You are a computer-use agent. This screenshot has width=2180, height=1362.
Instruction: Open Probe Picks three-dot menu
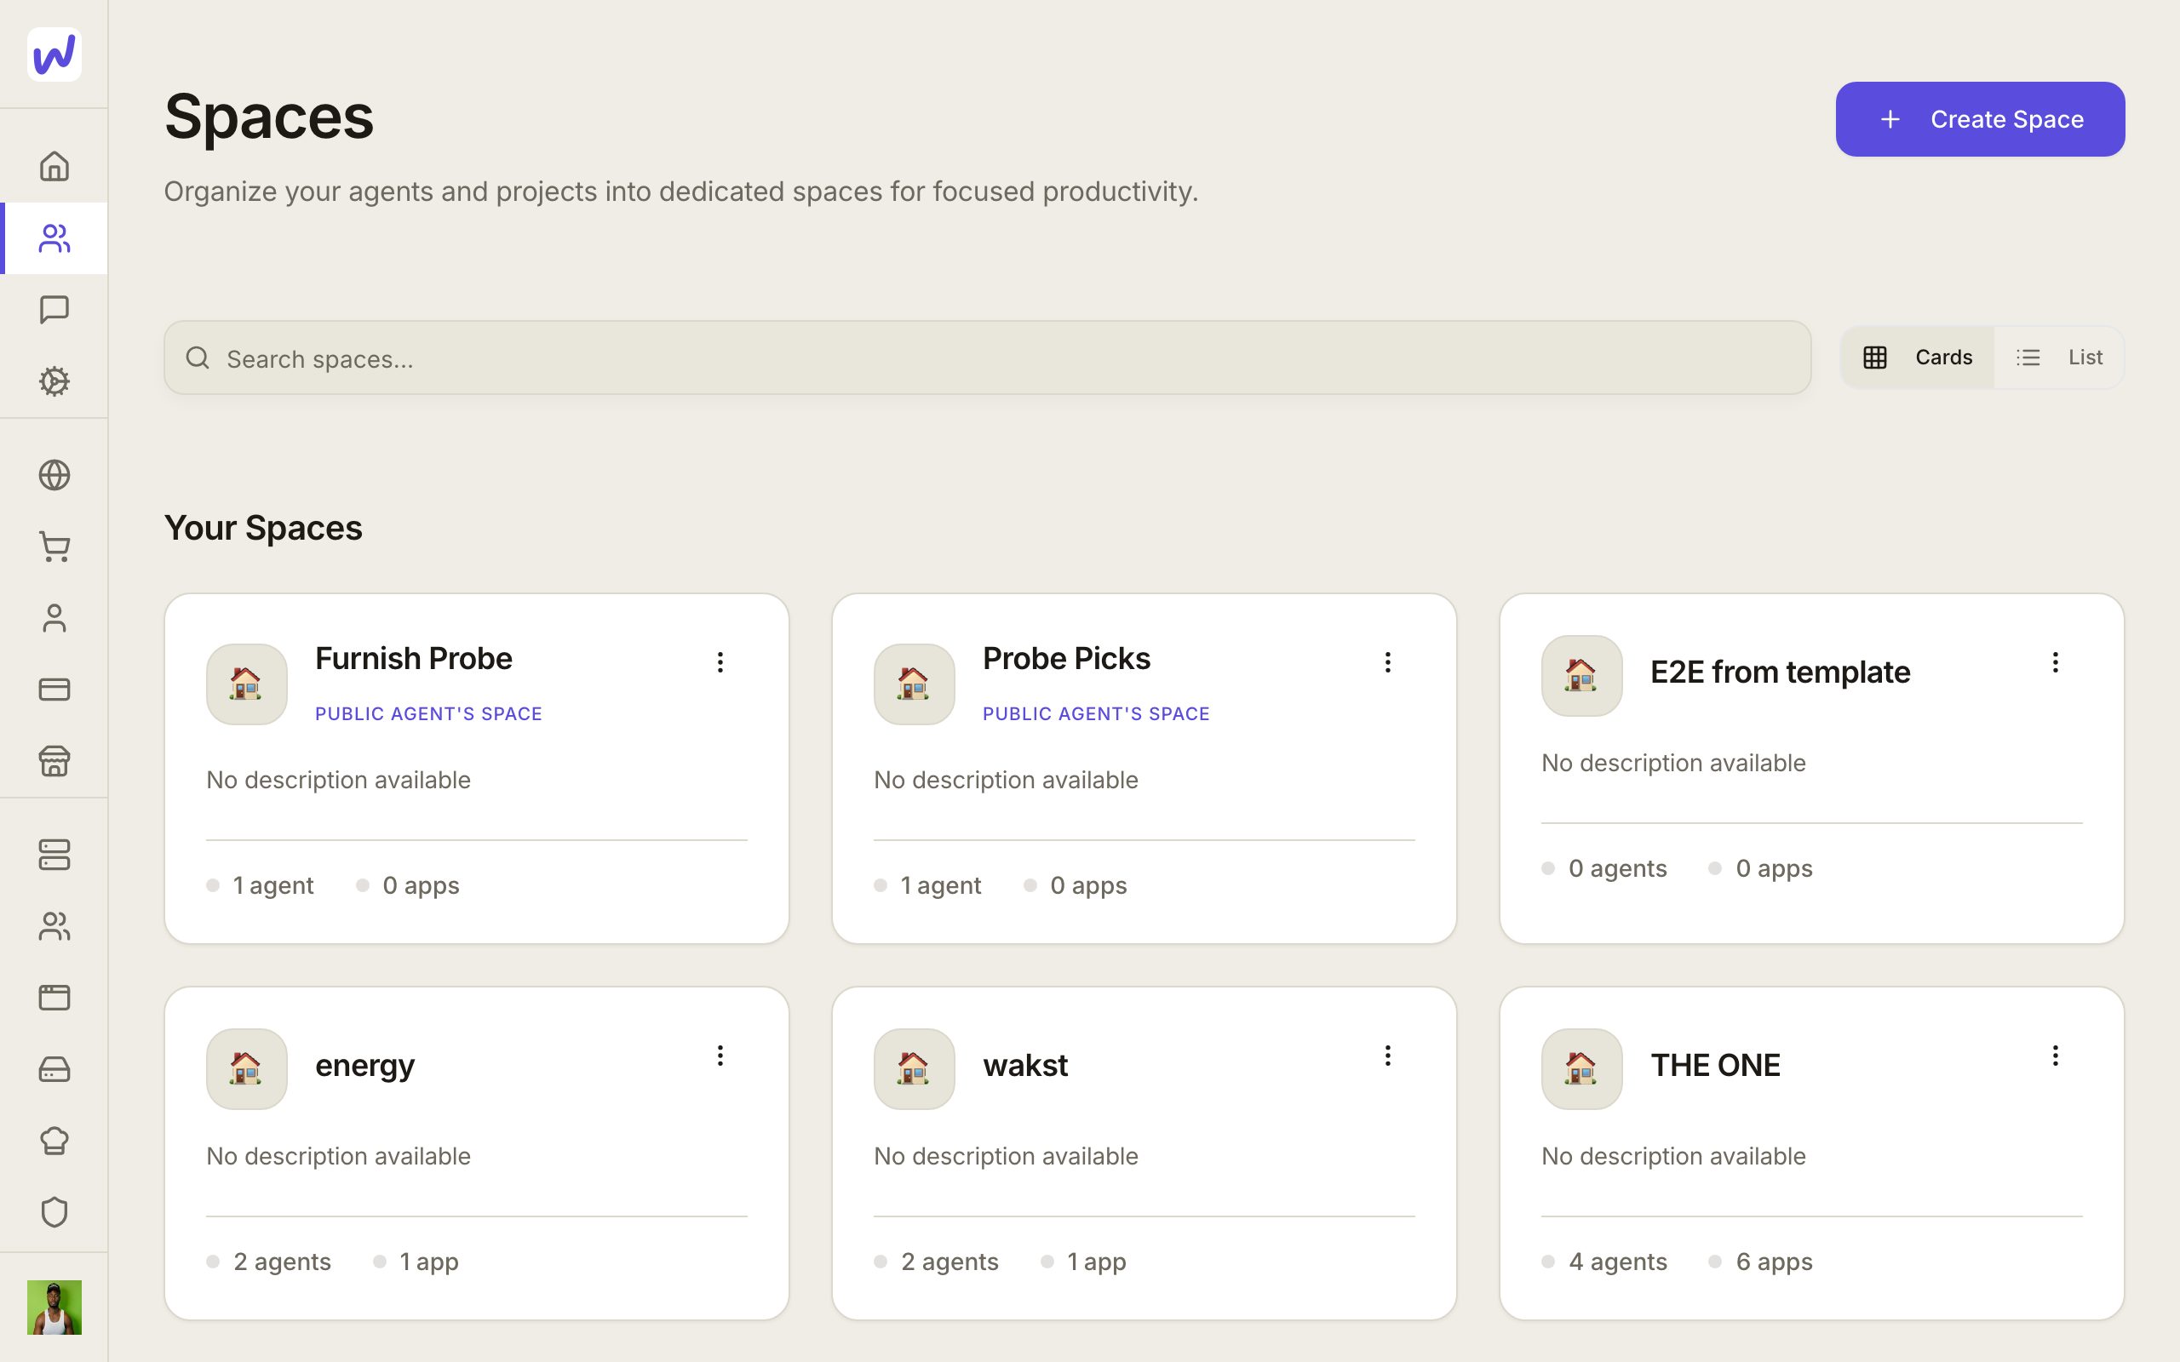coord(1387,662)
